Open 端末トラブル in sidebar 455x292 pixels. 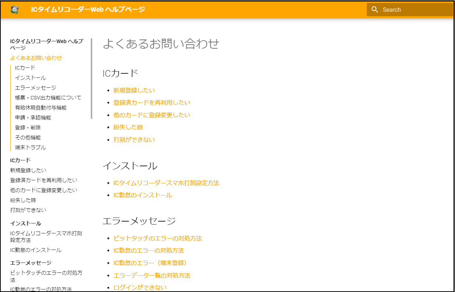(x=31, y=147)
